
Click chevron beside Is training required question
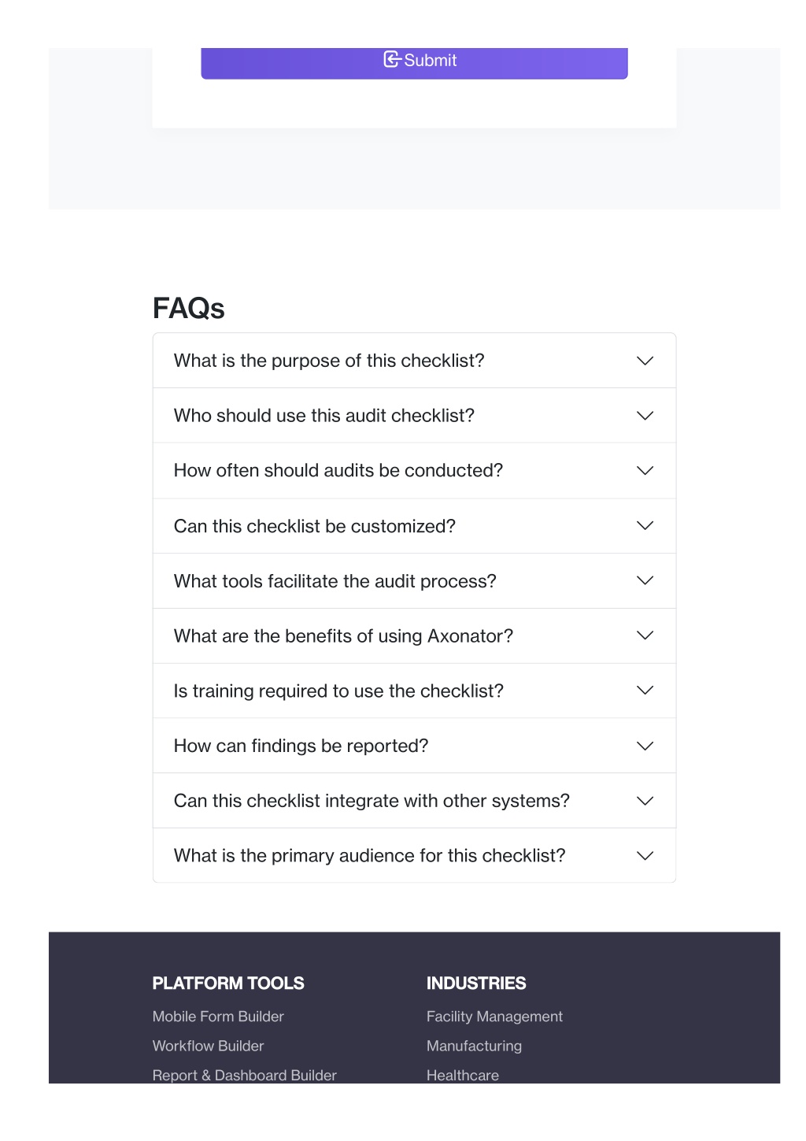point(645,691)
